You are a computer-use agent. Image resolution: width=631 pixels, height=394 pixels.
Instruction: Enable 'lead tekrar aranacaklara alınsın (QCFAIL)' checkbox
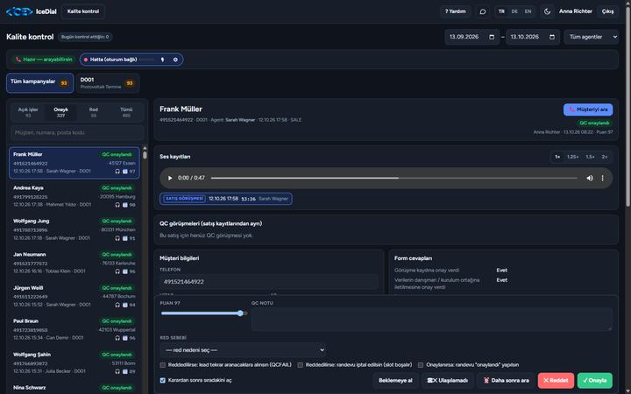point(163,365)
